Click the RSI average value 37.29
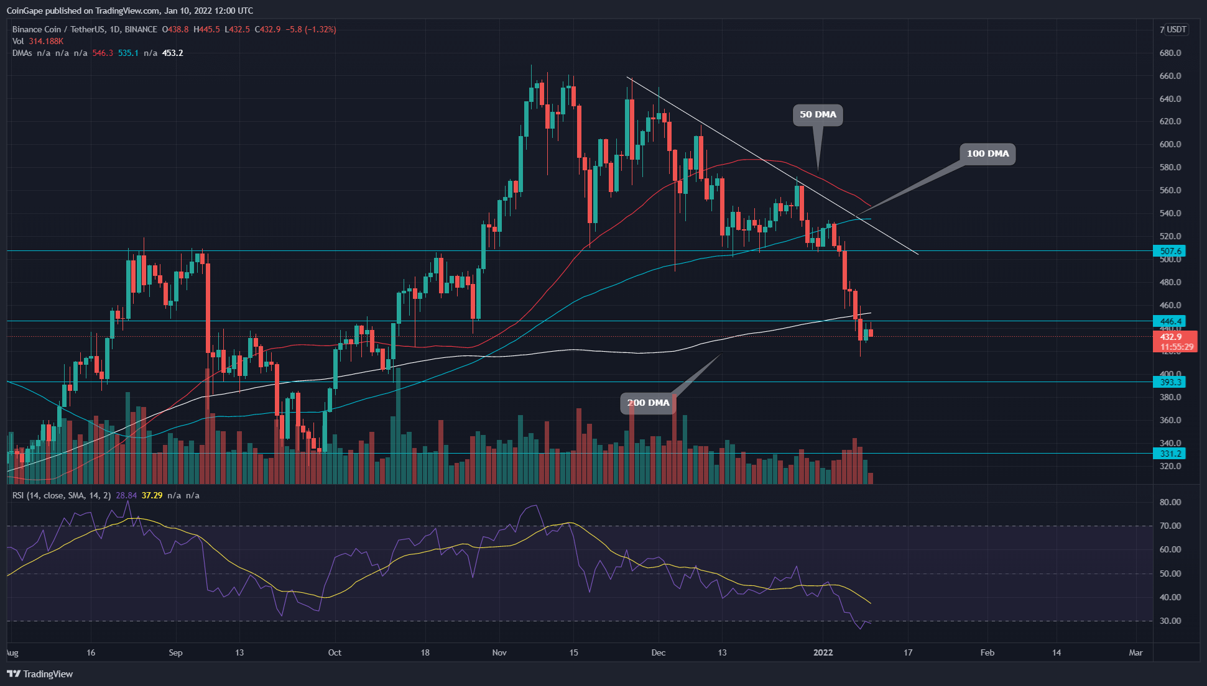1207x686 pixels. [x=152, y=495]
